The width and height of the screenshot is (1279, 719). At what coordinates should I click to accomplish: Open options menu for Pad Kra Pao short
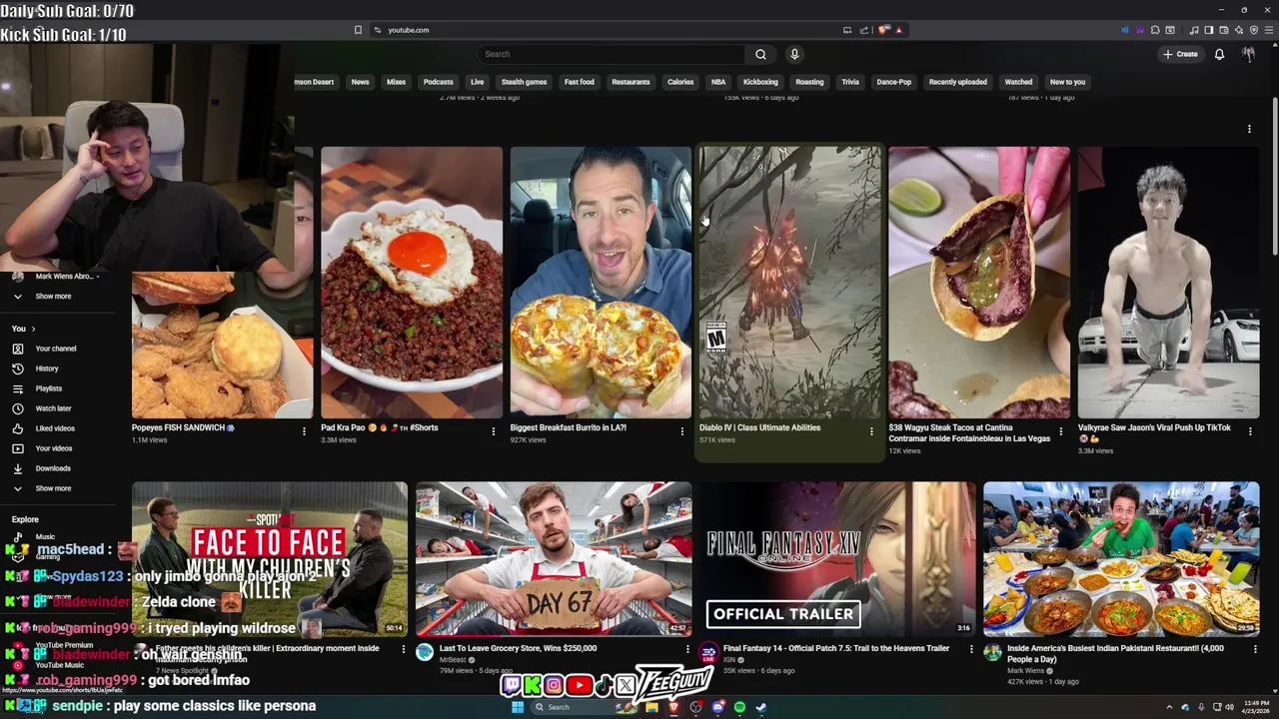(x=493, y=431)
